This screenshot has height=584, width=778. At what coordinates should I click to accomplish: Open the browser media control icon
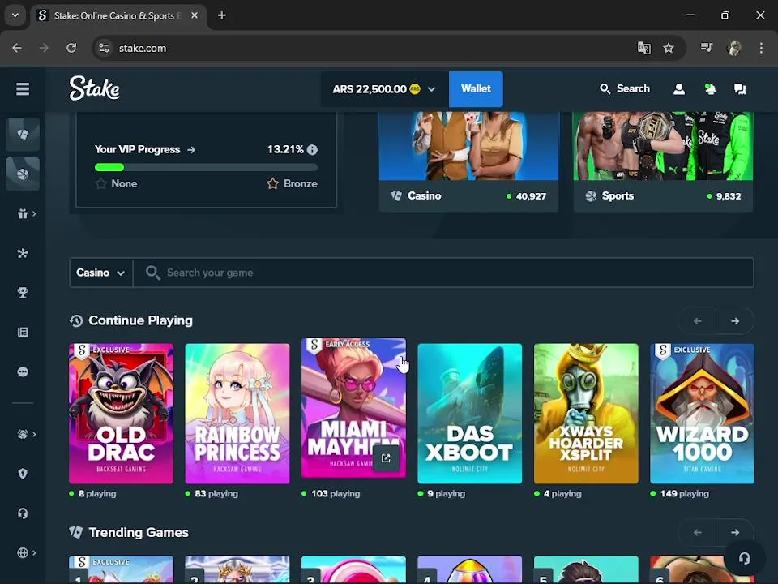tap(706, 48)
